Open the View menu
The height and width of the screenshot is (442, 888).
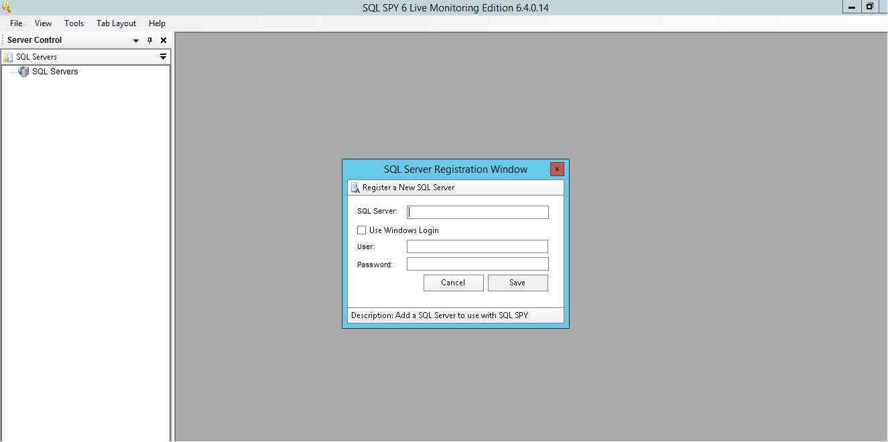(44, 23)
